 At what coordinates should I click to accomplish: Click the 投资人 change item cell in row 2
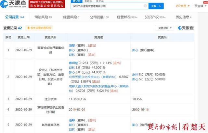click(x=51, y=77)
